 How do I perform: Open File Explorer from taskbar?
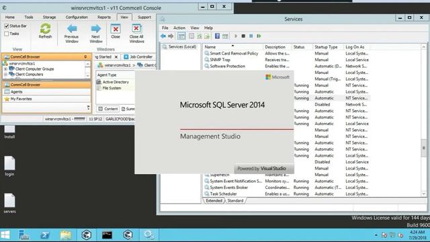pyautogui.click(x=66, y=235)
